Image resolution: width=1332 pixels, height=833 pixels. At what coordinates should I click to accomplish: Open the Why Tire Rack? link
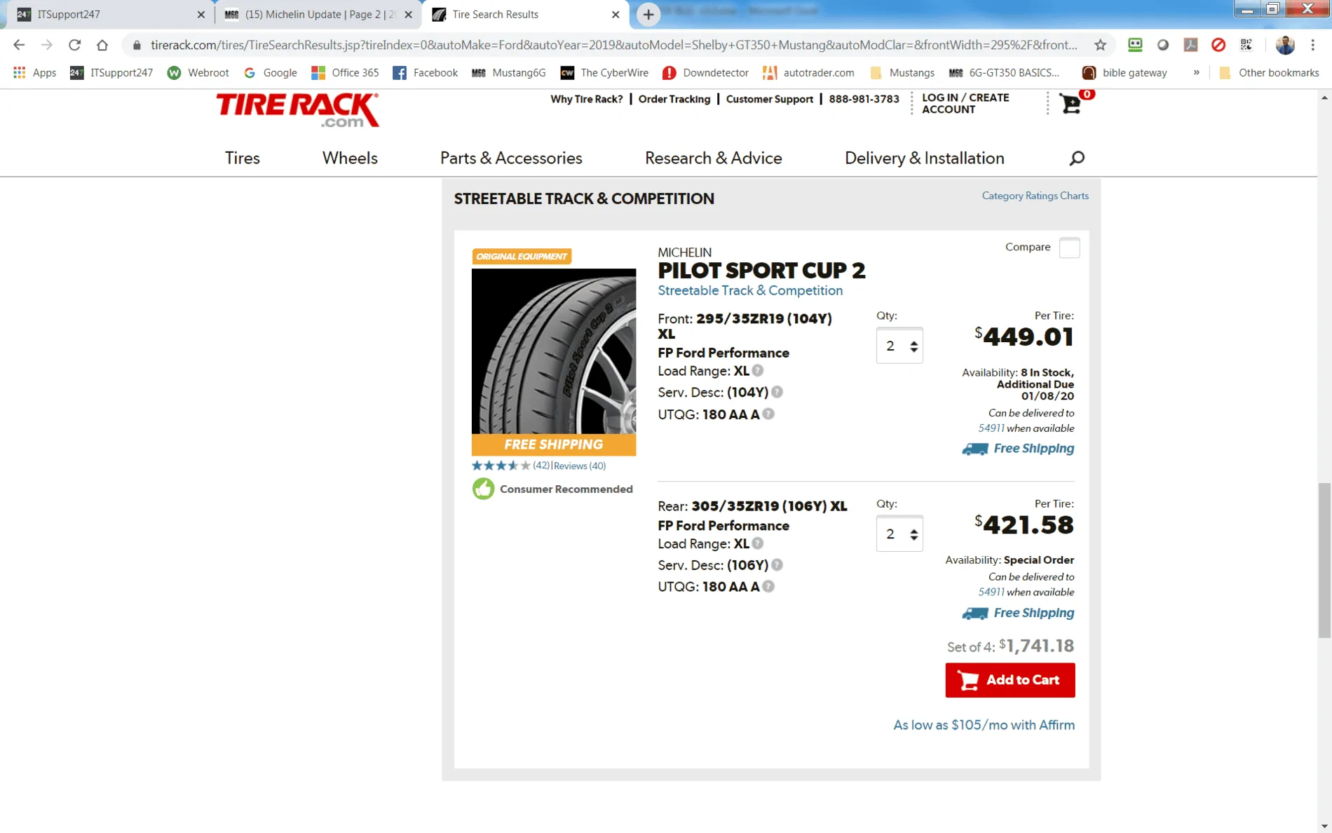pyautogui.click(x=586, y=99)
